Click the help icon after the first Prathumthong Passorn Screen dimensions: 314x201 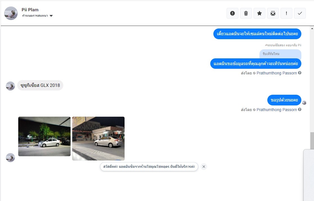300,73
